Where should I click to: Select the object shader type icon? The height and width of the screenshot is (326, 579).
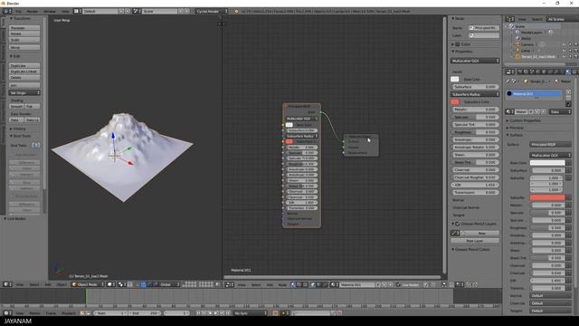click(x=314, y=284)
